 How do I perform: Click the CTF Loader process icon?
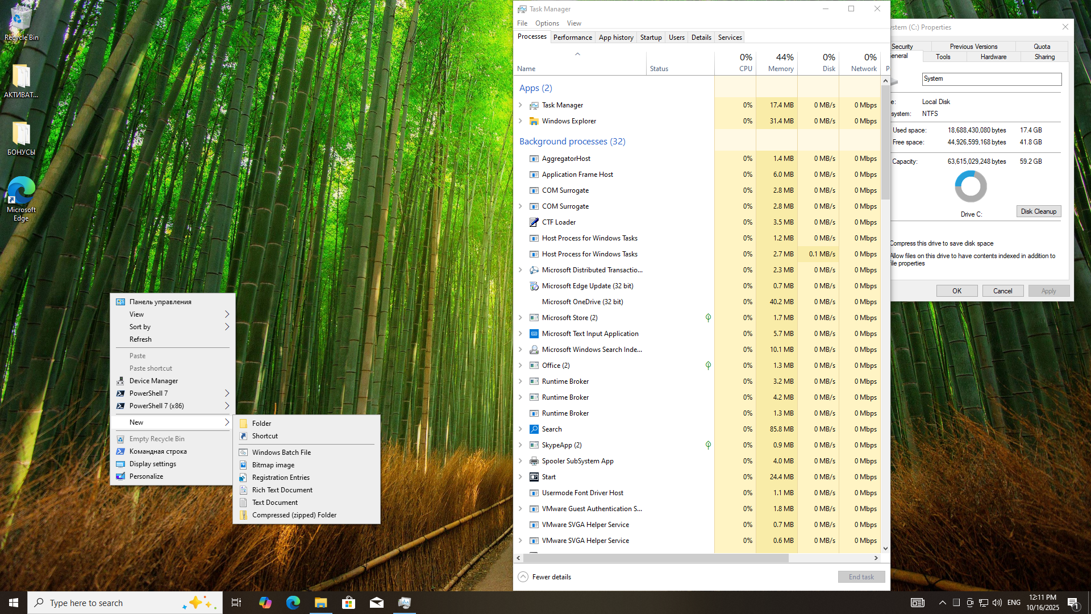coord(534,222)
